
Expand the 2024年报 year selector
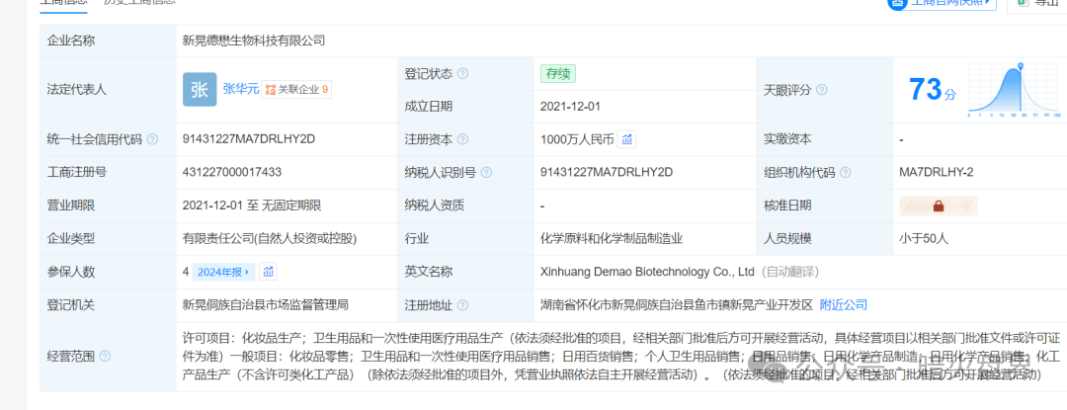pos(225,272)
